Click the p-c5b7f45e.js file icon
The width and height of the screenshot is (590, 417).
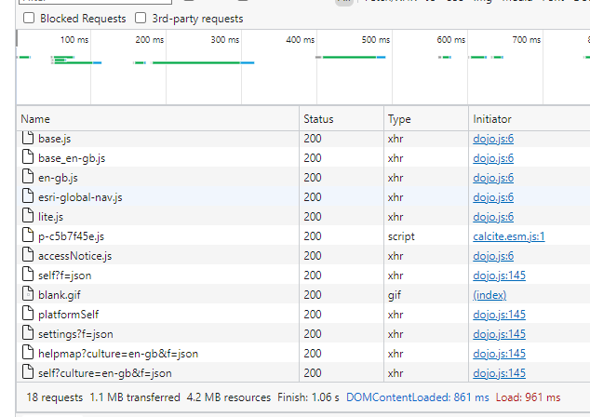coord(27,236)
